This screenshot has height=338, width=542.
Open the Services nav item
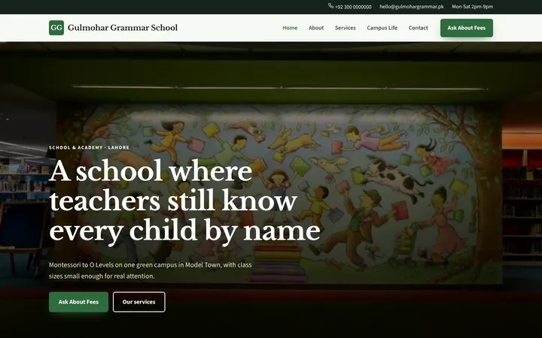pyautogui.click(x=345, y=28)
